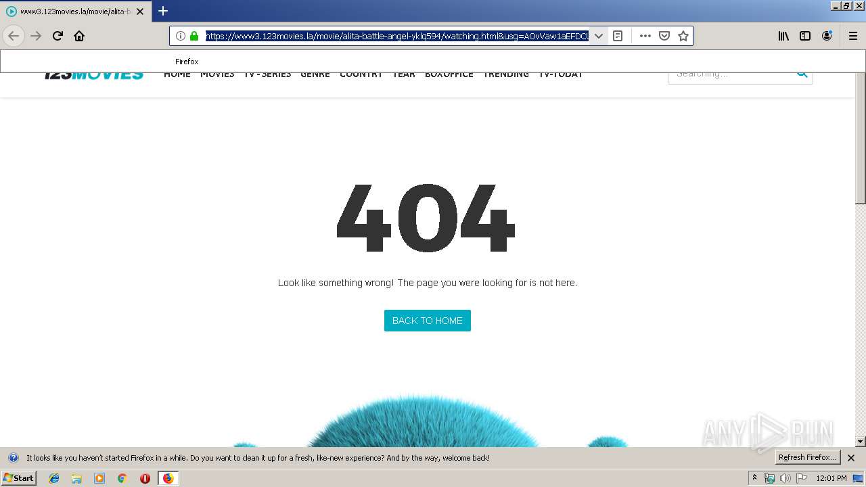The image size is (866, 487).
Task: Open the MOVIES navigation menu
Action: 217,74
